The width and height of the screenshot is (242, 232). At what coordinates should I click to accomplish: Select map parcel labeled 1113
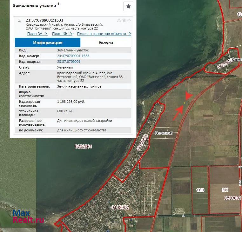[x=200, y=190]
